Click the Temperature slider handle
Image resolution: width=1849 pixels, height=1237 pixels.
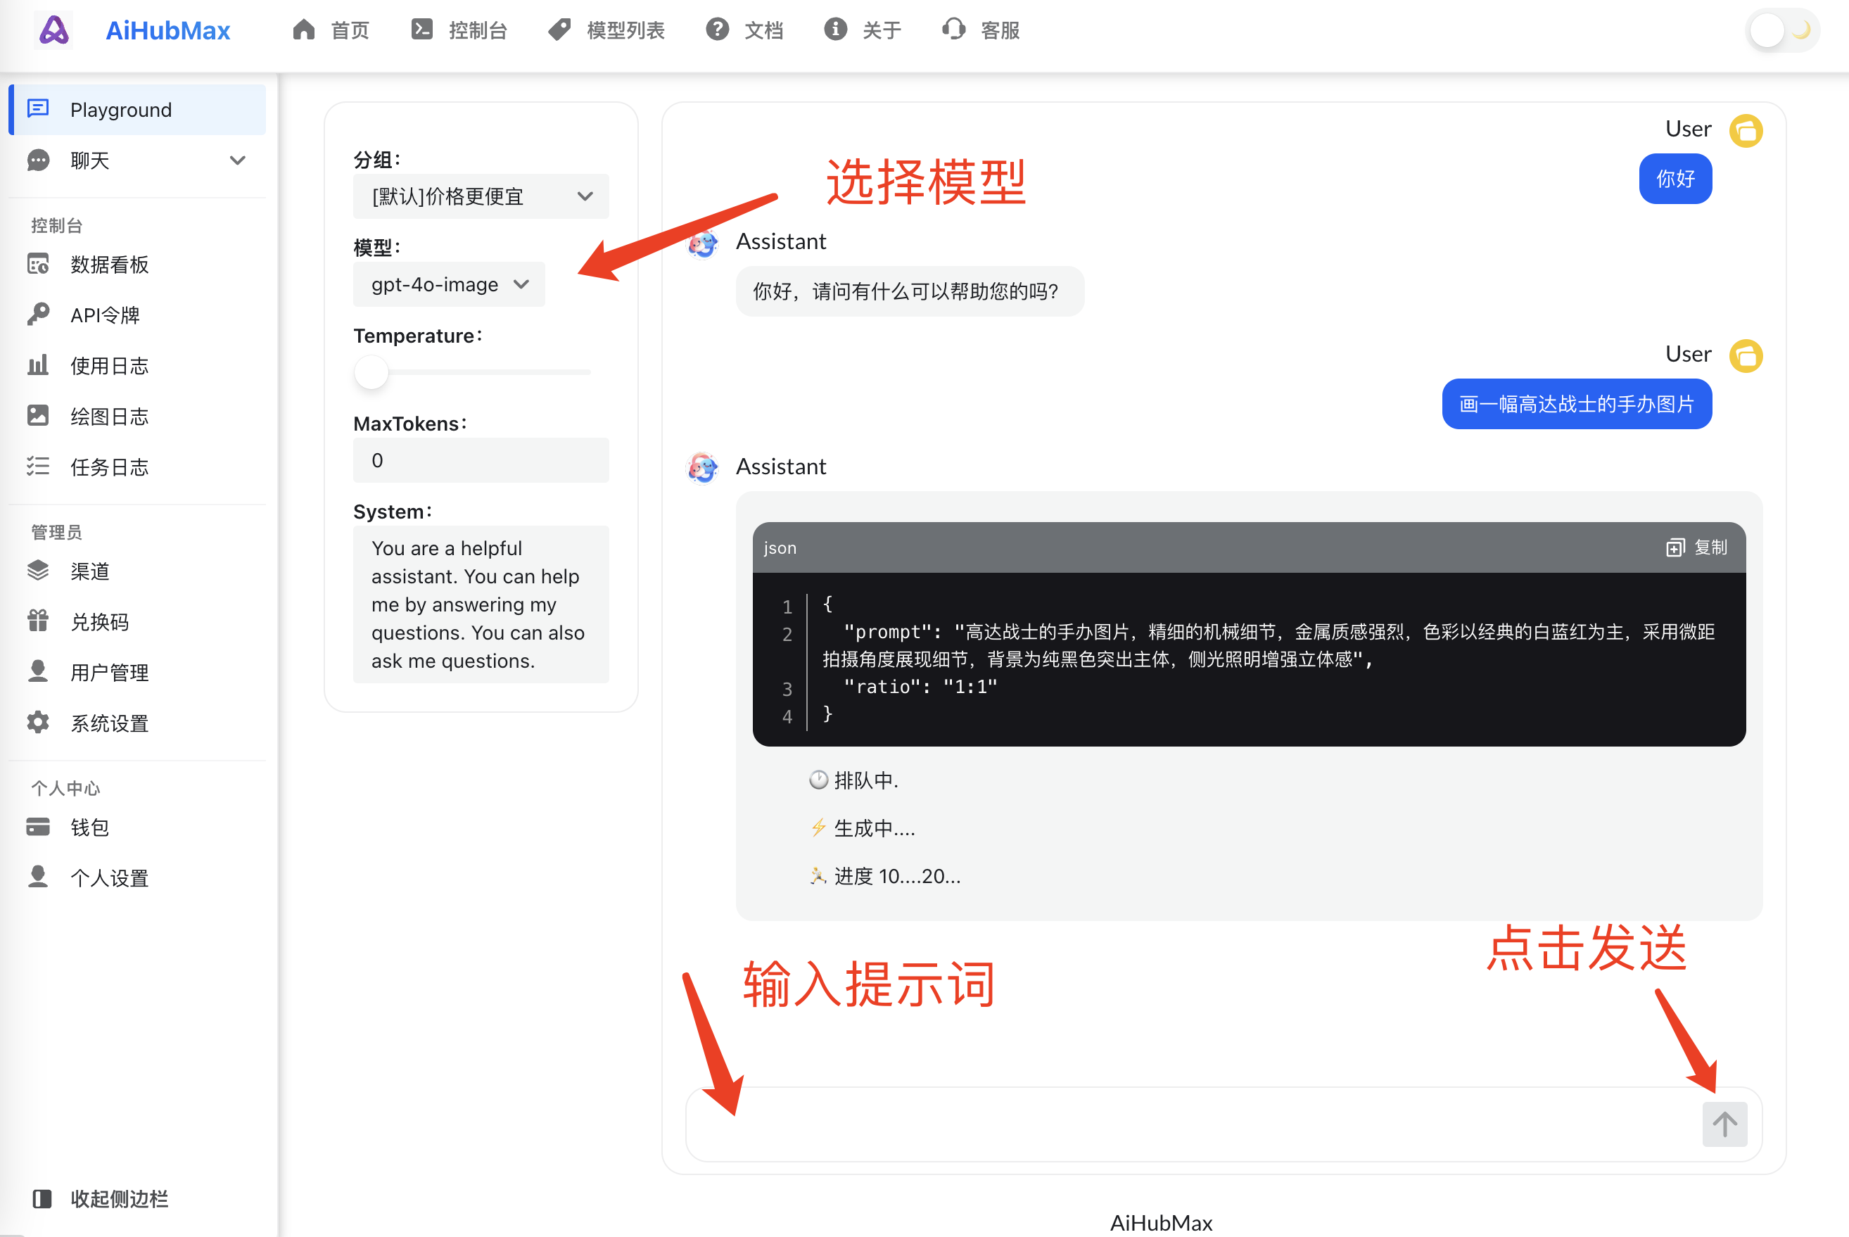coord(371,372)
